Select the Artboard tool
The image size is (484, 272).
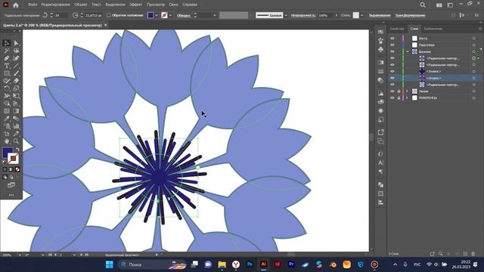click(x=7, y=134)
